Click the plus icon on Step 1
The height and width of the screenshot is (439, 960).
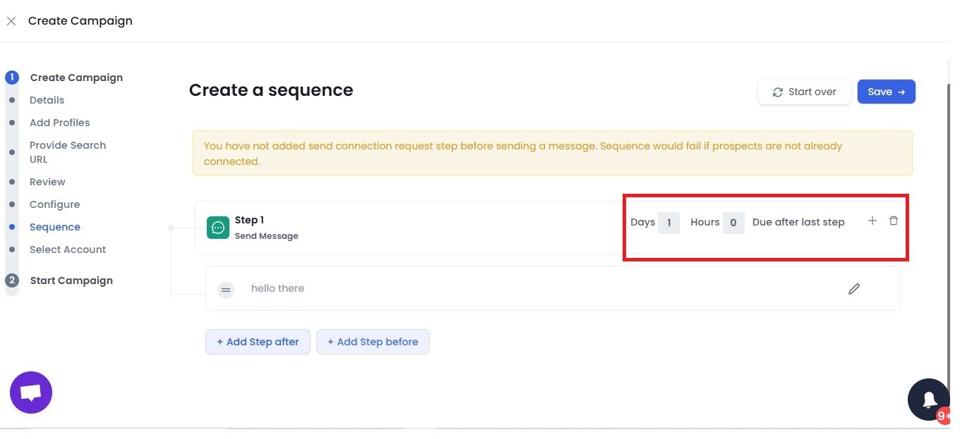[x=872, y=221]
